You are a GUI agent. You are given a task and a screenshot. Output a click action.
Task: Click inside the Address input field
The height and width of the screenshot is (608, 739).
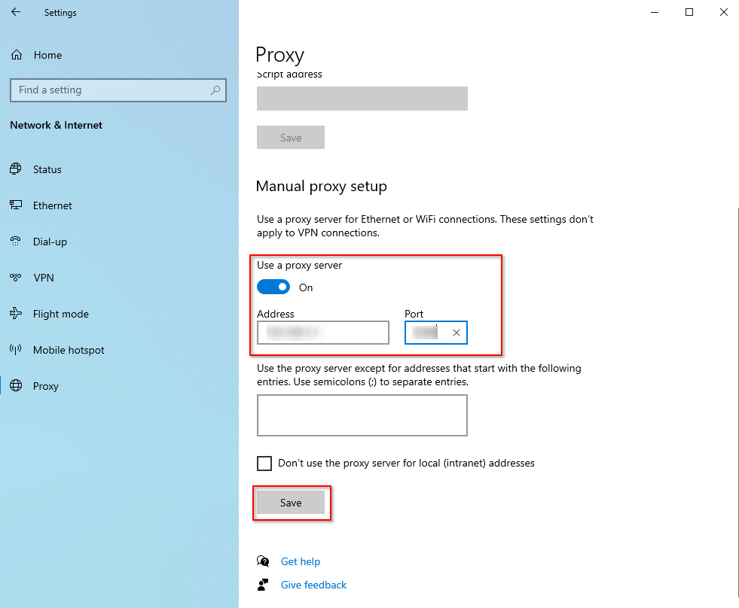(322, 332)
